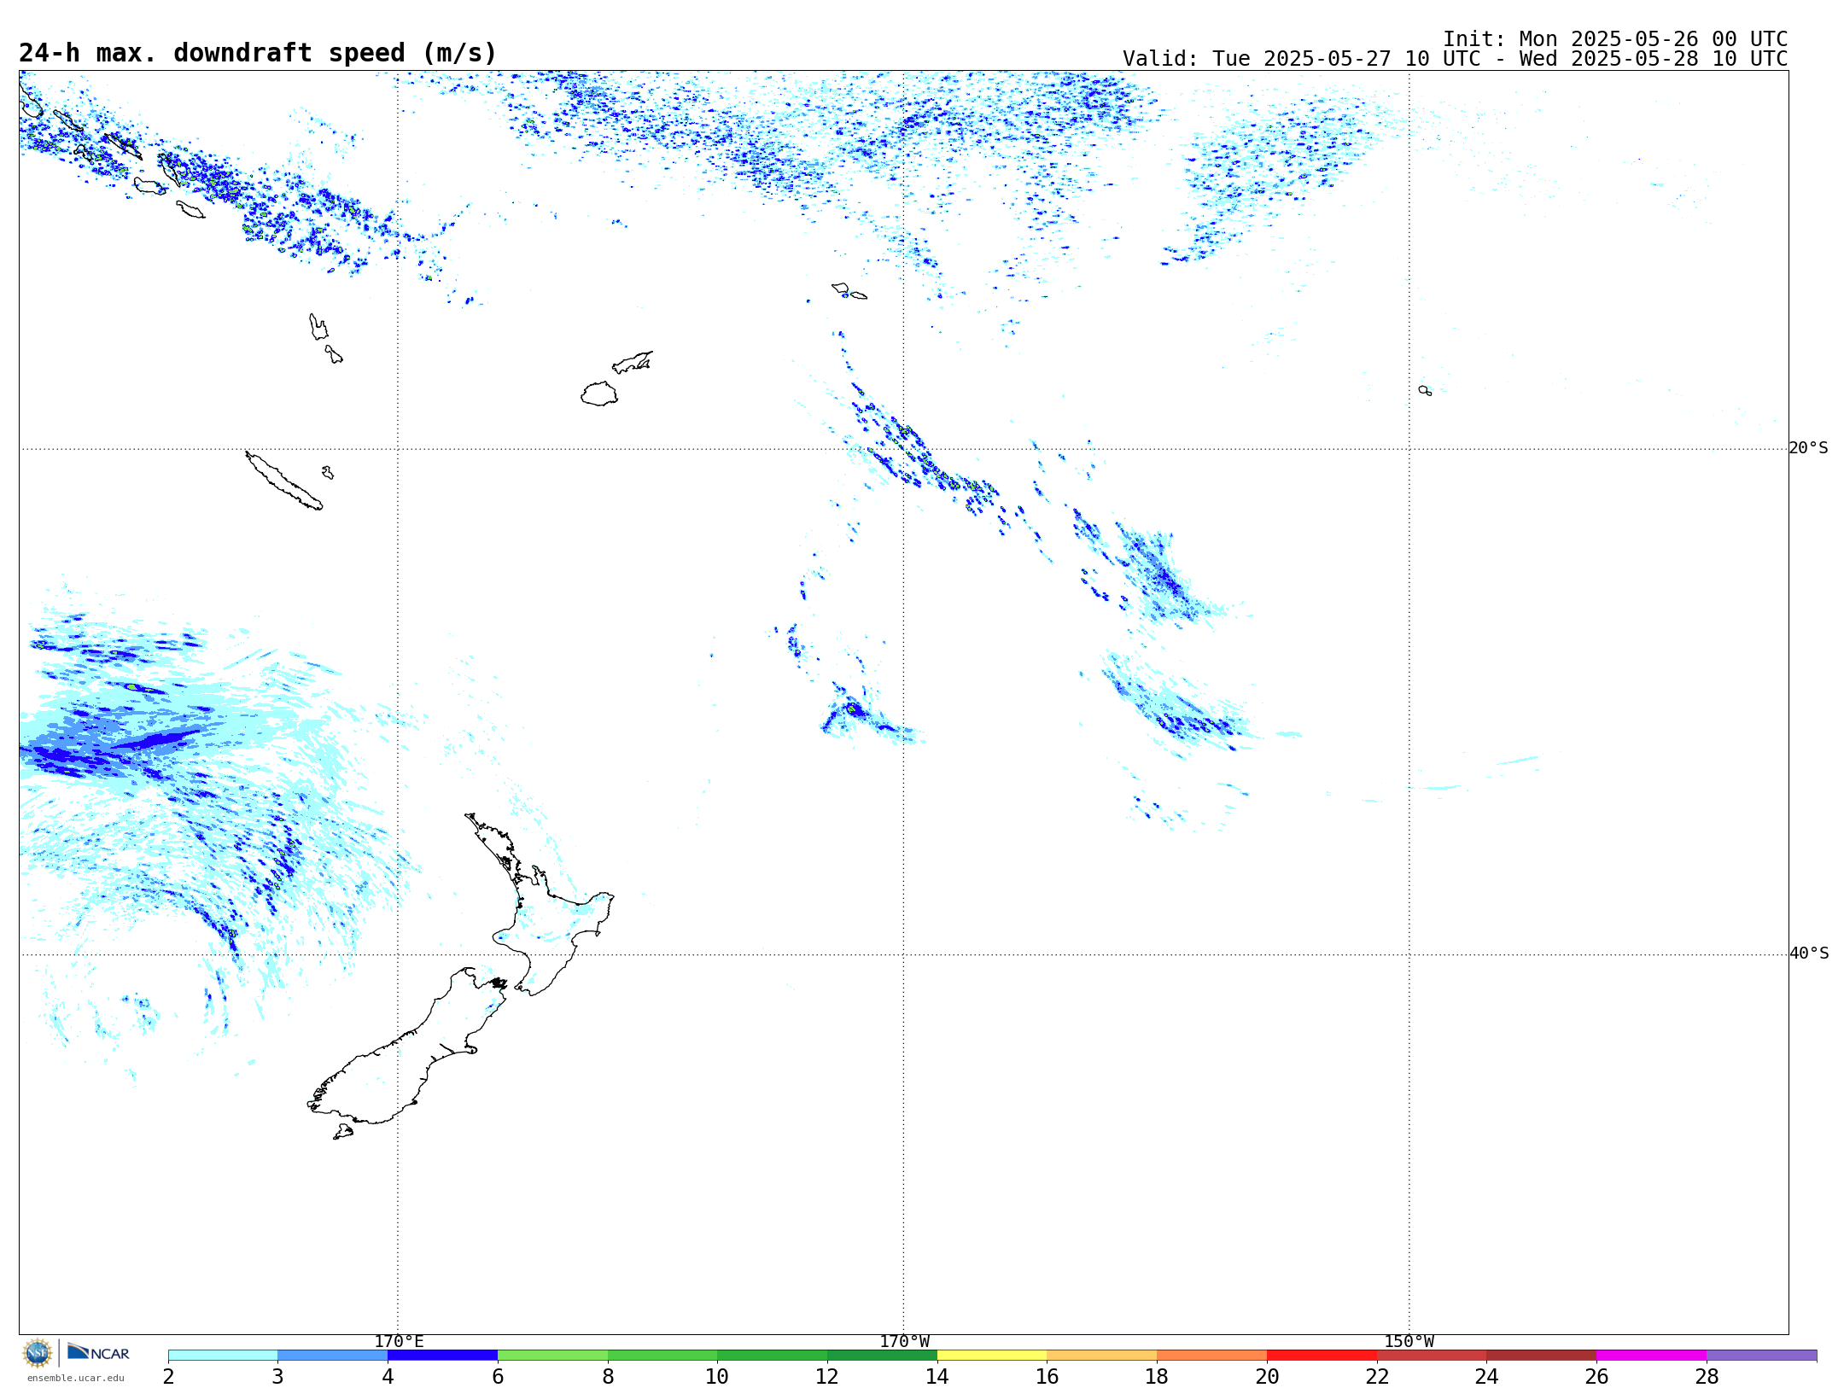1844x1388 pixels.
Task: Click the NCAR logo
Action: (x=98, y=1352)
